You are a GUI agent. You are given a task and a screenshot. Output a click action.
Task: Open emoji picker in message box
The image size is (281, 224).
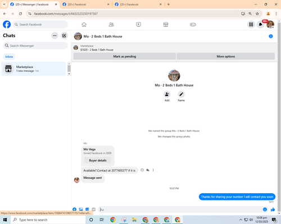click(x=265, y=209)
